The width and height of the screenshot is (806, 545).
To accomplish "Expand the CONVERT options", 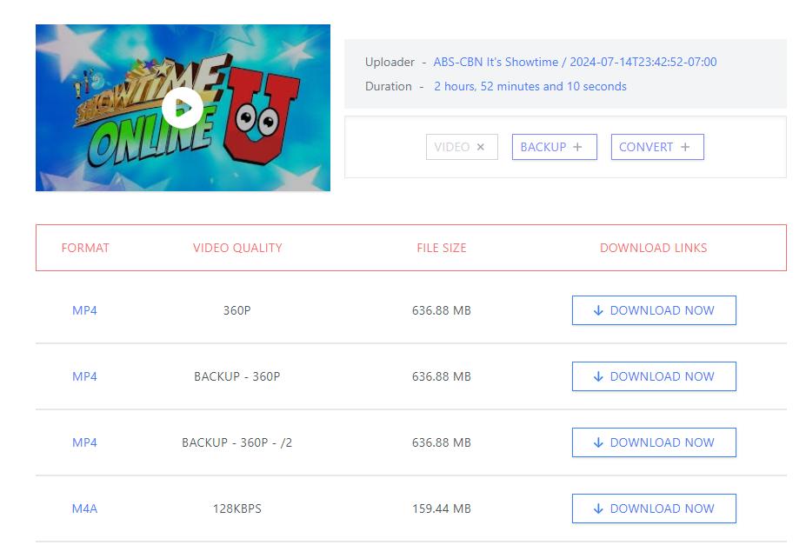I will 657,147.
